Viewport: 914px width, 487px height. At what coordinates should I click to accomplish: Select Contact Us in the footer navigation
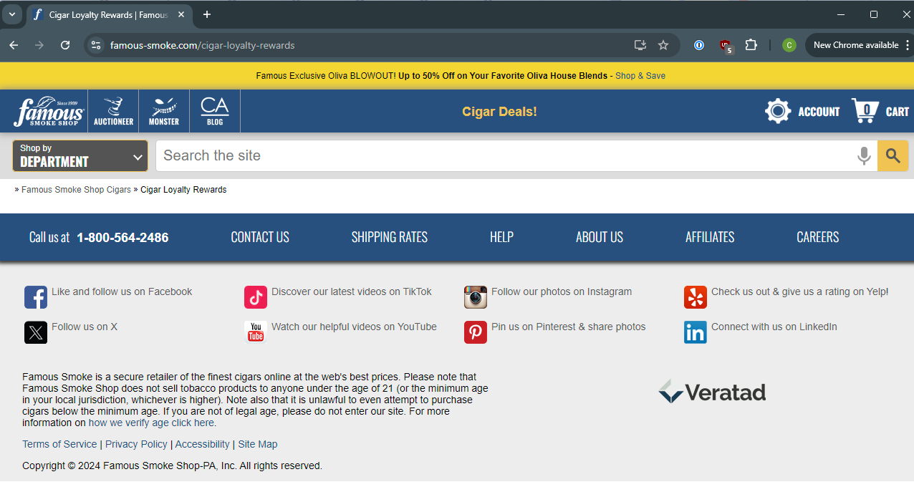260,237
